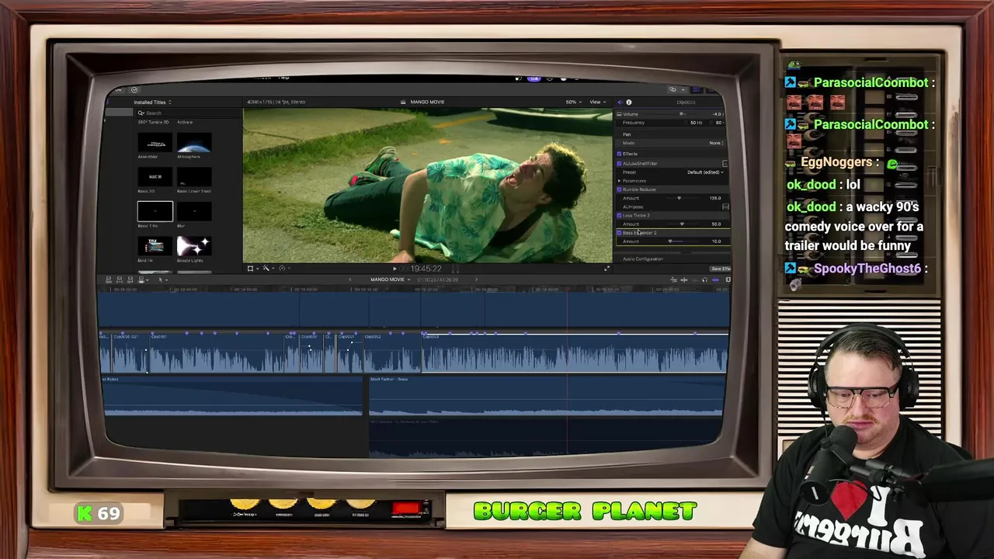Toggle viewer full screen playback
The image size is (994, 559).
606,269
